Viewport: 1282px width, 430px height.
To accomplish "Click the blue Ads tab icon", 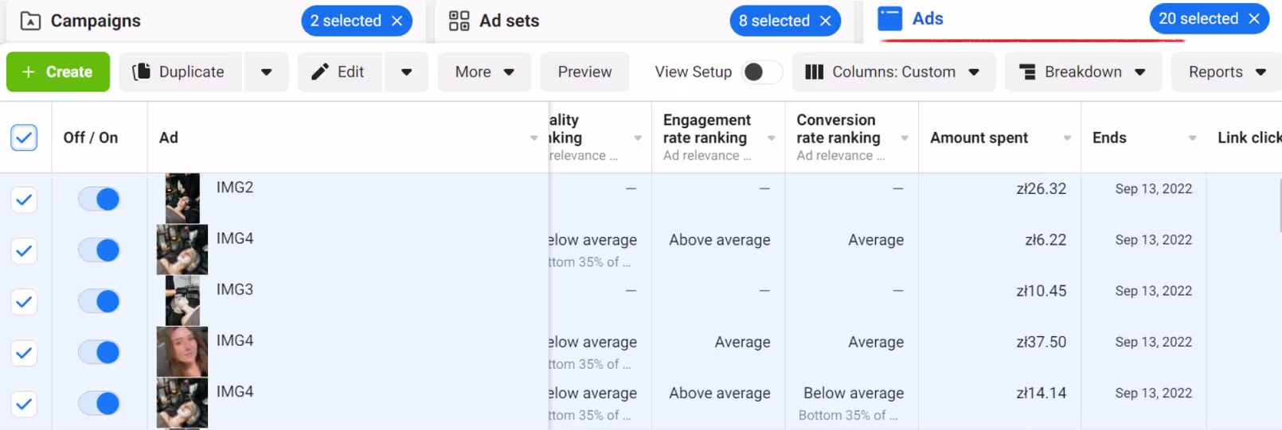I will coord(889,18).
